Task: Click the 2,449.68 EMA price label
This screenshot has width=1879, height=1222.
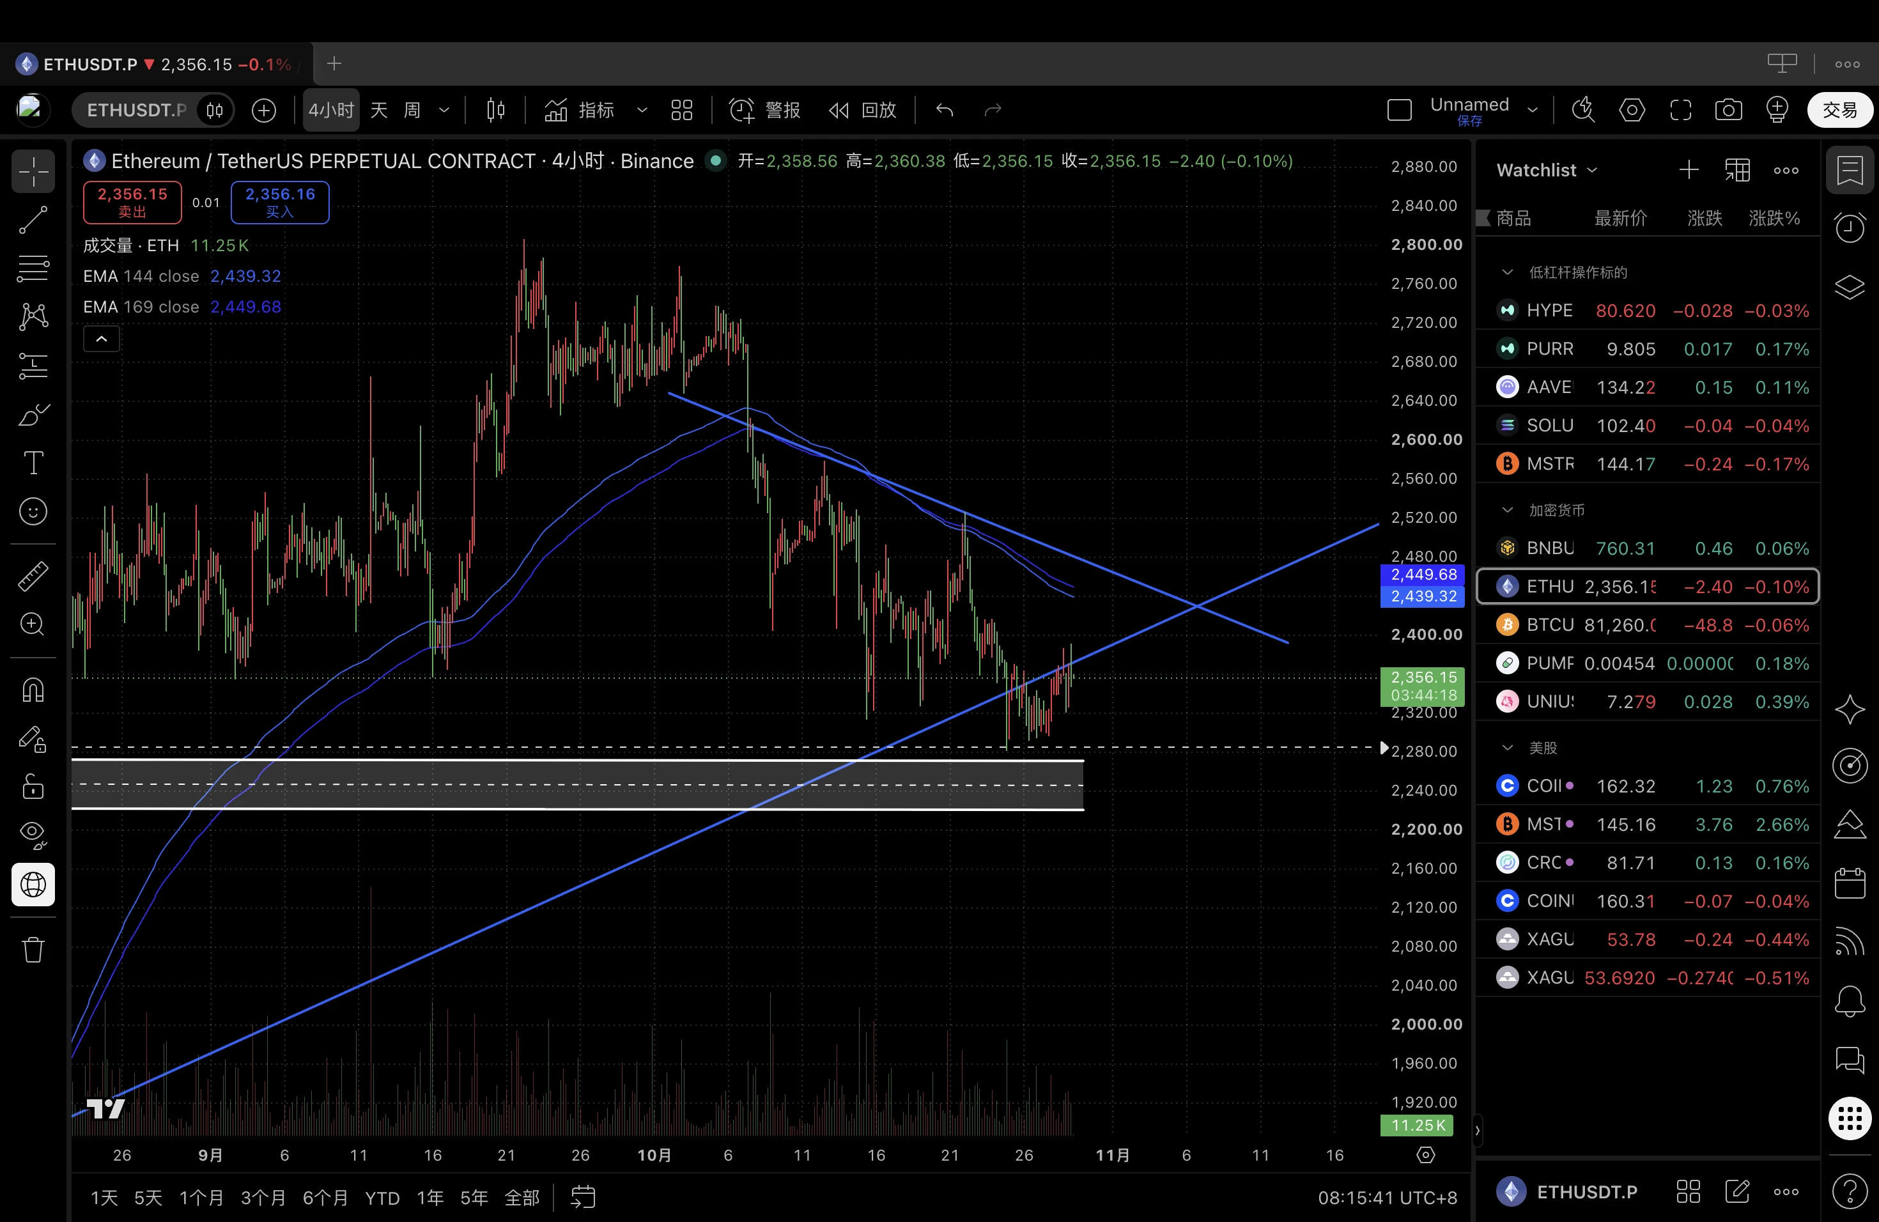Action: pyautogui.click(x=1423, y=574)
